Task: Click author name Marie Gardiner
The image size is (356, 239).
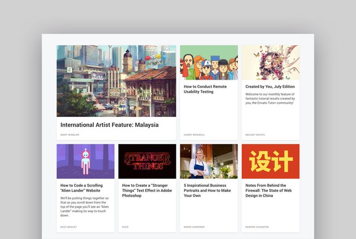Action: pyautogui.click(x=194, y=227)
